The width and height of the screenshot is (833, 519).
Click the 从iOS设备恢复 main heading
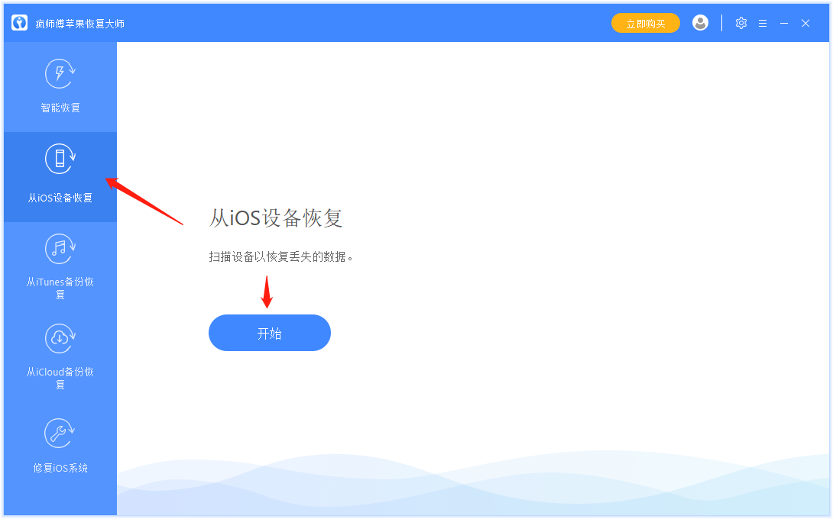[x=276, y=218]
